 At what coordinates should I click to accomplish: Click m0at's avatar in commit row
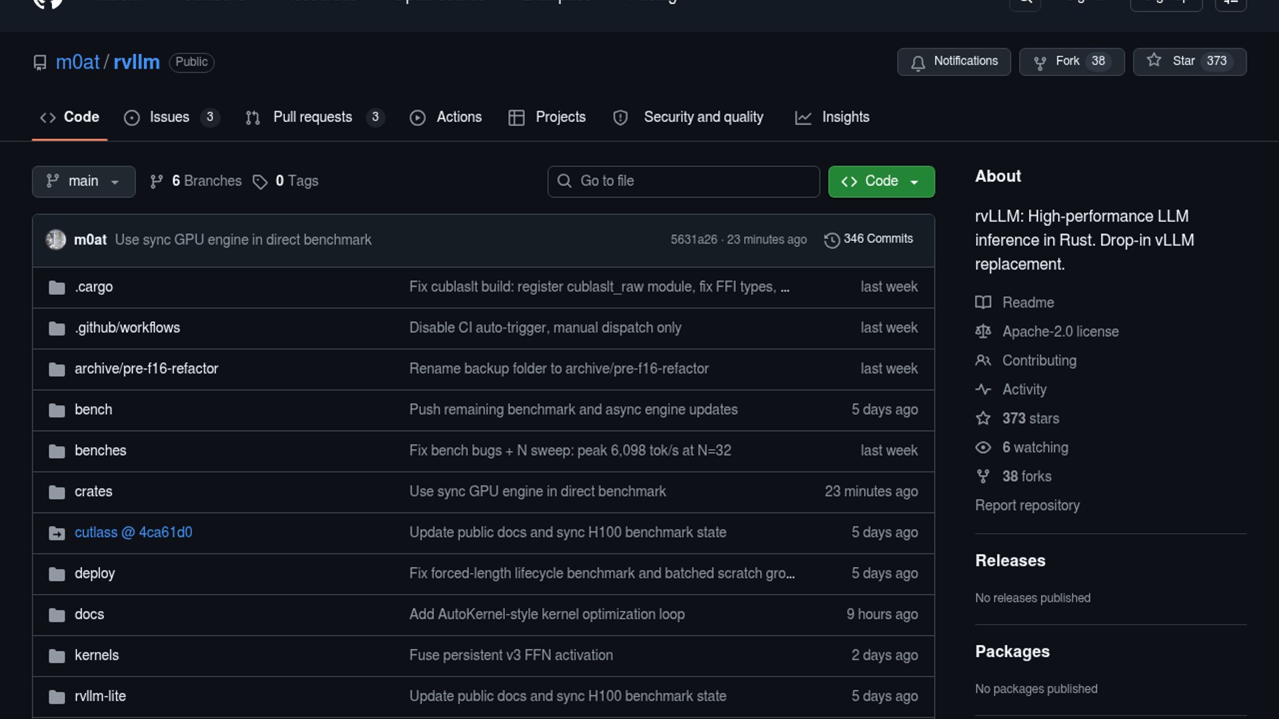[56, 240]
